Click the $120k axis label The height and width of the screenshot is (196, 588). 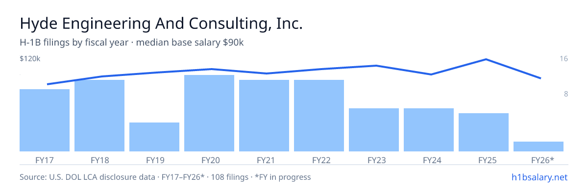pyautogui.click(x=30, y=59)
